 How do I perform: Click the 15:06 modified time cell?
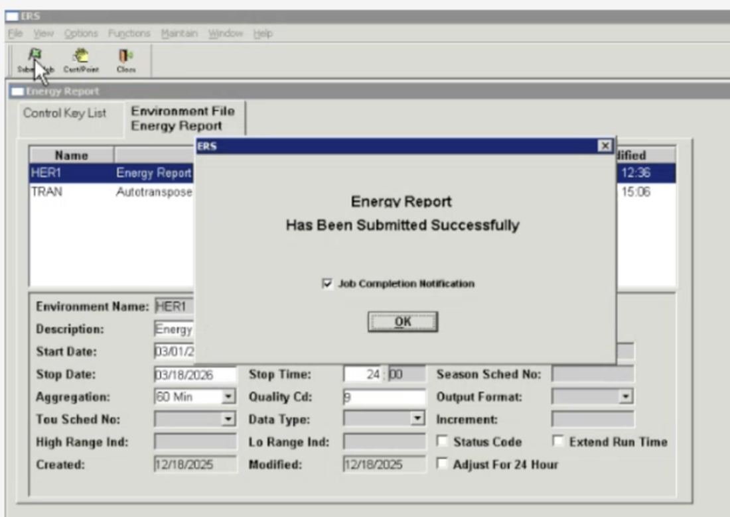[636, 192]
